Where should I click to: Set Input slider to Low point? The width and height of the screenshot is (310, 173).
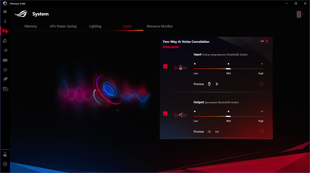195,64
